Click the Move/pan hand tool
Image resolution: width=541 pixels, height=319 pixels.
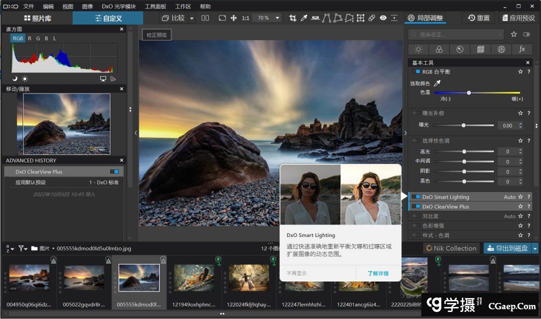pos(233,18)
